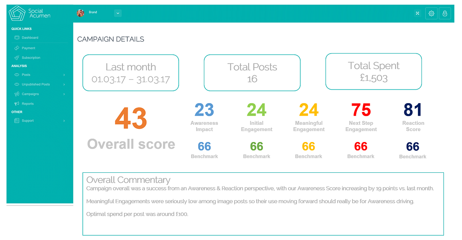Expand the Campaigns submenu chevron
The width and height of the screenshot is (462, 240).
(x=64, y=94)
